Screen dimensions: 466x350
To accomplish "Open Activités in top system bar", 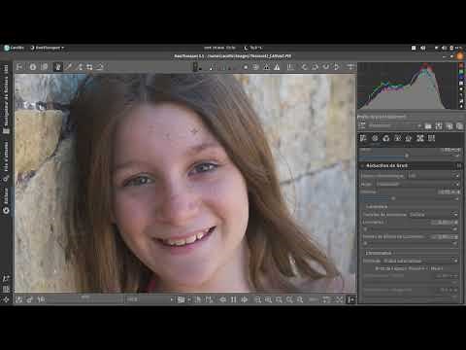I will click(x=15, y=48).
